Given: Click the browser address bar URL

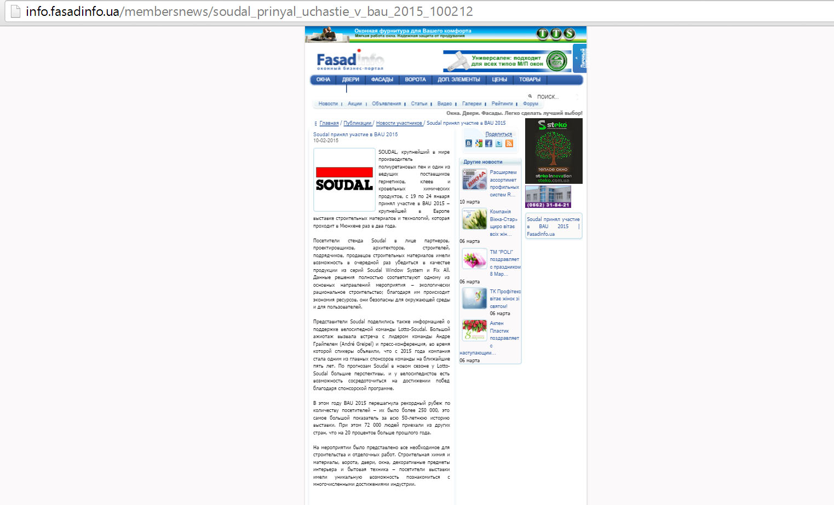Looking at the screenshot, I should pyautogui.click(x=249, y=11).
